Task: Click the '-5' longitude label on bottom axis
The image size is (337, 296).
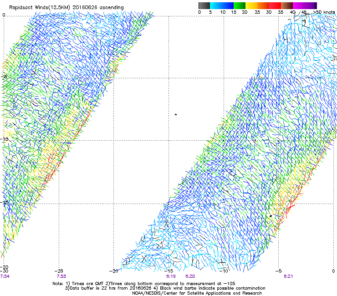Action: point(279,271)
